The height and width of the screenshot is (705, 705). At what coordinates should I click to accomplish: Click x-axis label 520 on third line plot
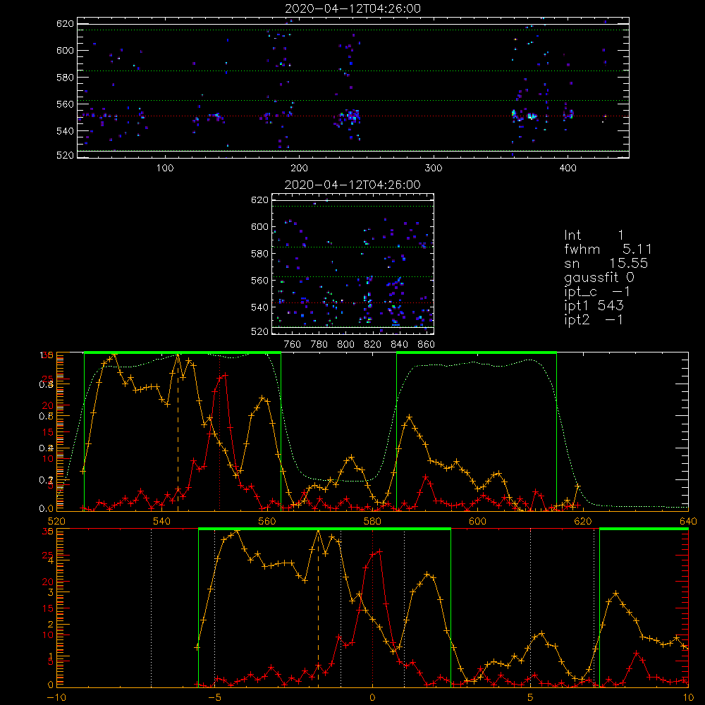tap(56, 521)
